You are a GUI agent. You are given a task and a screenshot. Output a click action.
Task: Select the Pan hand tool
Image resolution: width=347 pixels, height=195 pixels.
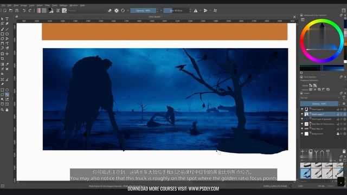coord(7,109)
